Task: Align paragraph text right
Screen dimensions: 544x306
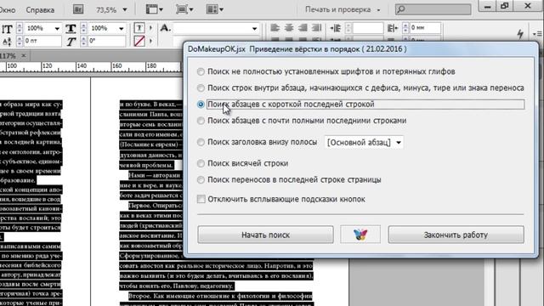Action: point(303,28)
